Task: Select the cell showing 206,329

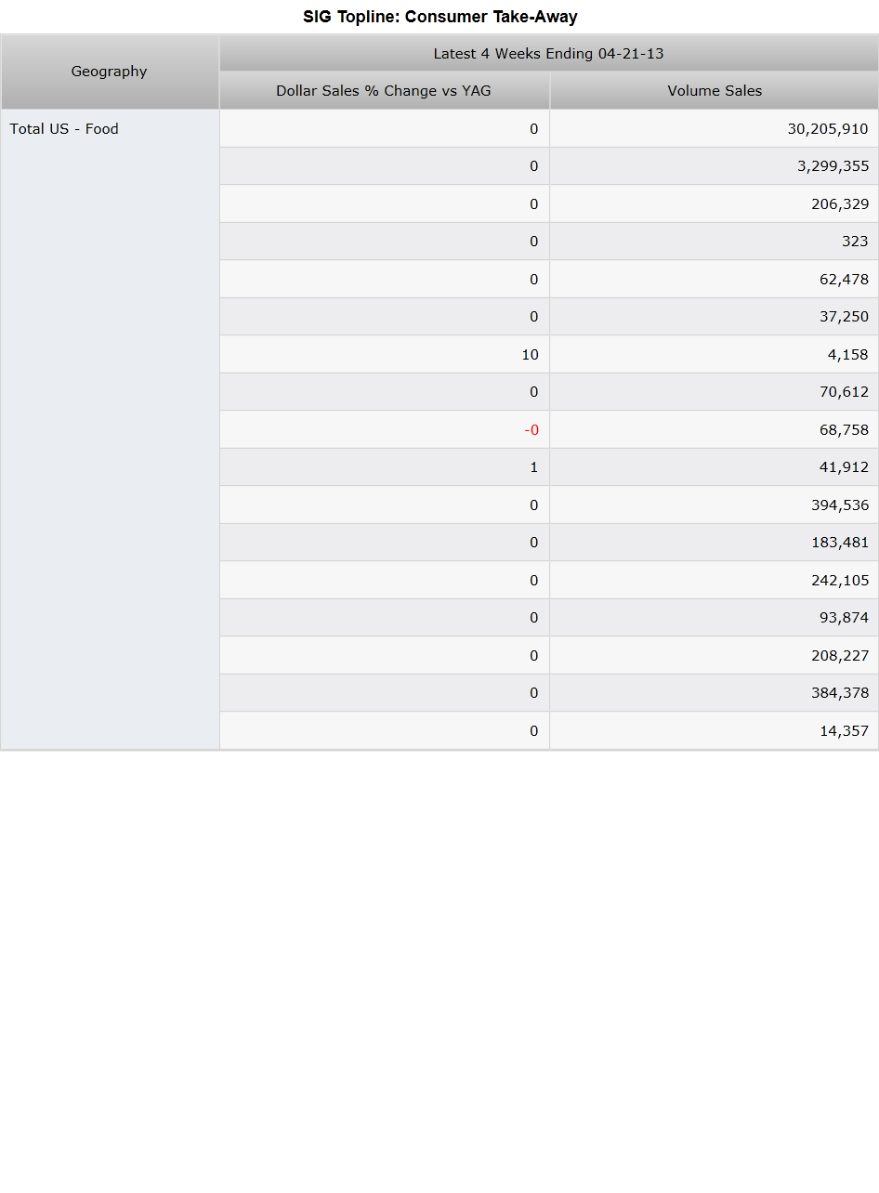Action: 715,203
